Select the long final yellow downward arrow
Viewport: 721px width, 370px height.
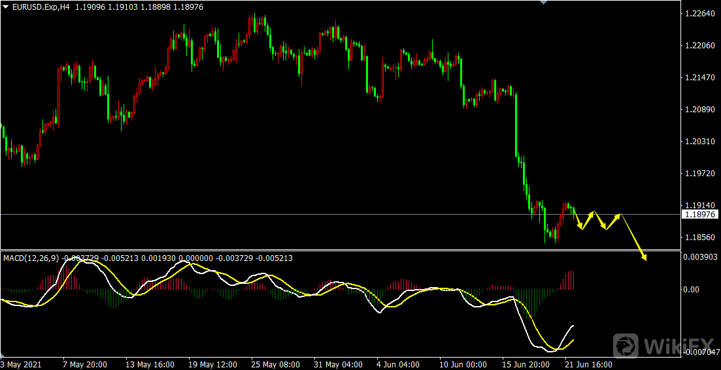tap(633, 236)
